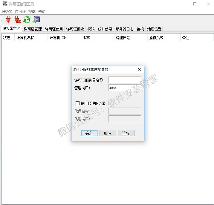Open the 服务器 menu

point(7,12)
